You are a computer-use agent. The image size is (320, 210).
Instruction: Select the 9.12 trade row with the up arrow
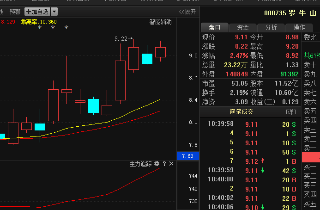click(252, 161)
